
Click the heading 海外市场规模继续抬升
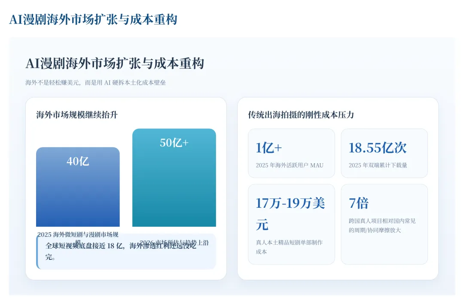(x=77, y=115)
